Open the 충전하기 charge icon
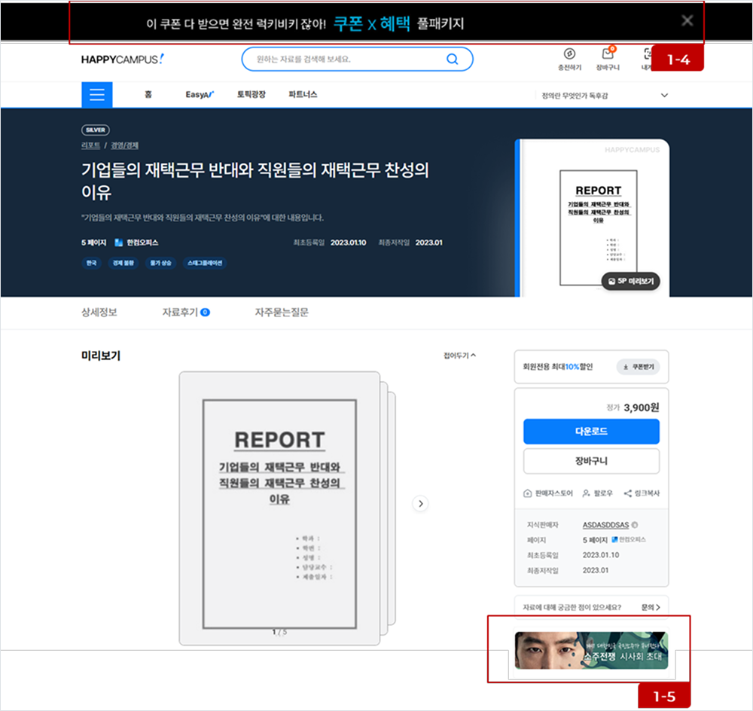The height and width of the screenshot is (711, 753). (569, 54)
